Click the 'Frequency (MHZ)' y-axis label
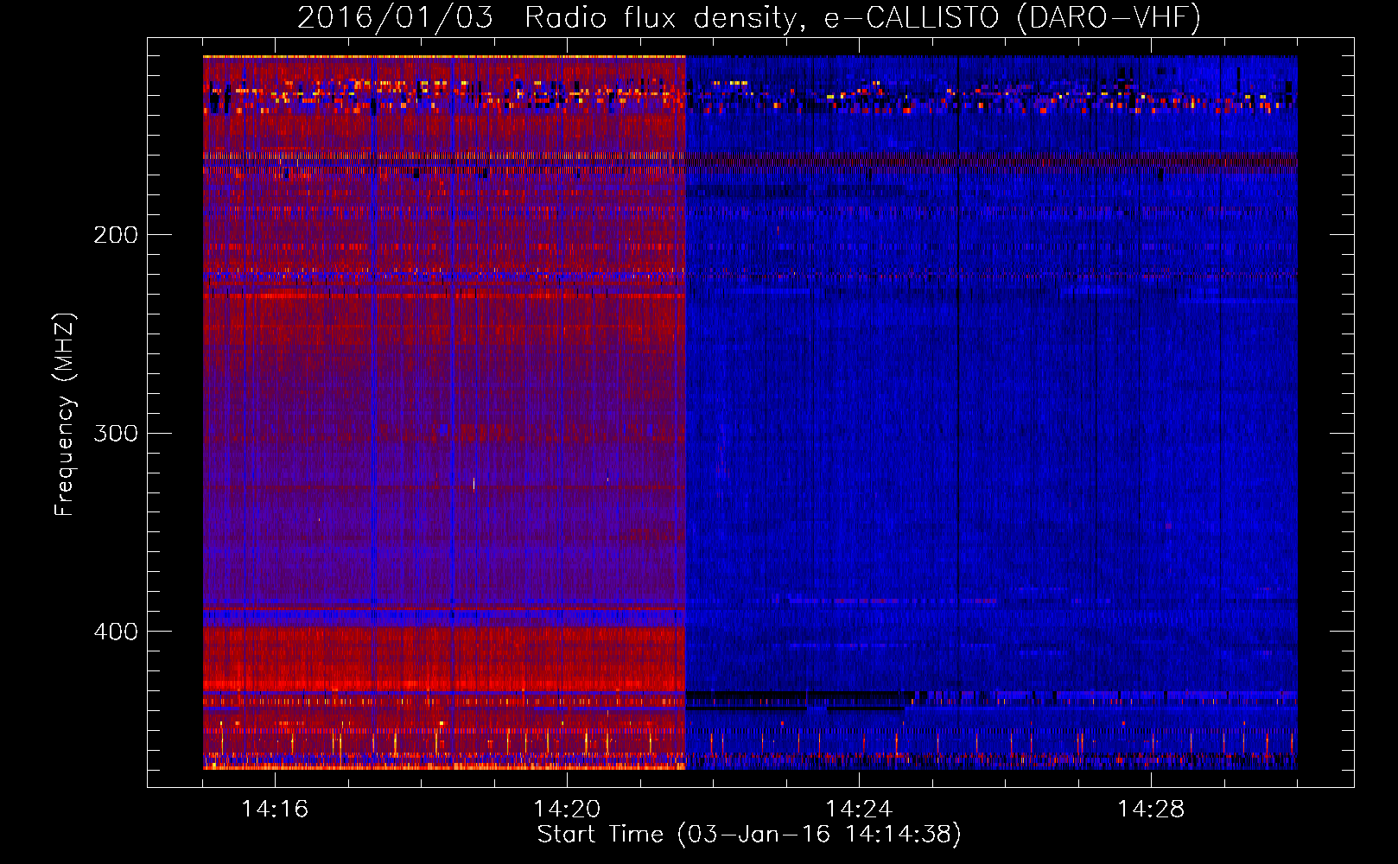 [65, 414]
